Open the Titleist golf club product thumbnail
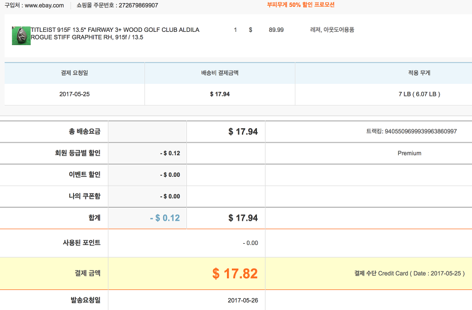Screen dimensions: 472x310 [x=21, y=36]
